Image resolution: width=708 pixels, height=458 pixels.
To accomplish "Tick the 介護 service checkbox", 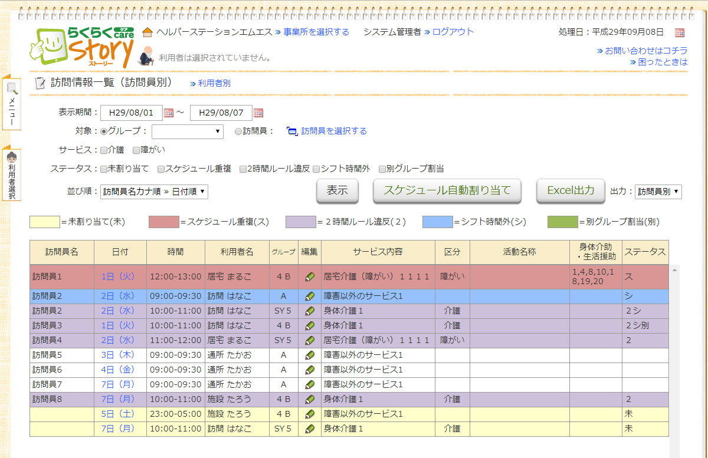I will [x=104, y=150].
